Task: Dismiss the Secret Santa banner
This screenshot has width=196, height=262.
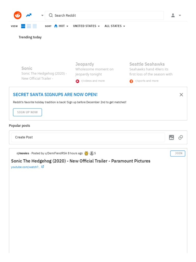Action: tap(181, 95)
